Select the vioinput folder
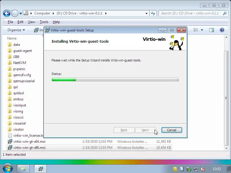This screenshot has width=231, height=173. (19, 105)
